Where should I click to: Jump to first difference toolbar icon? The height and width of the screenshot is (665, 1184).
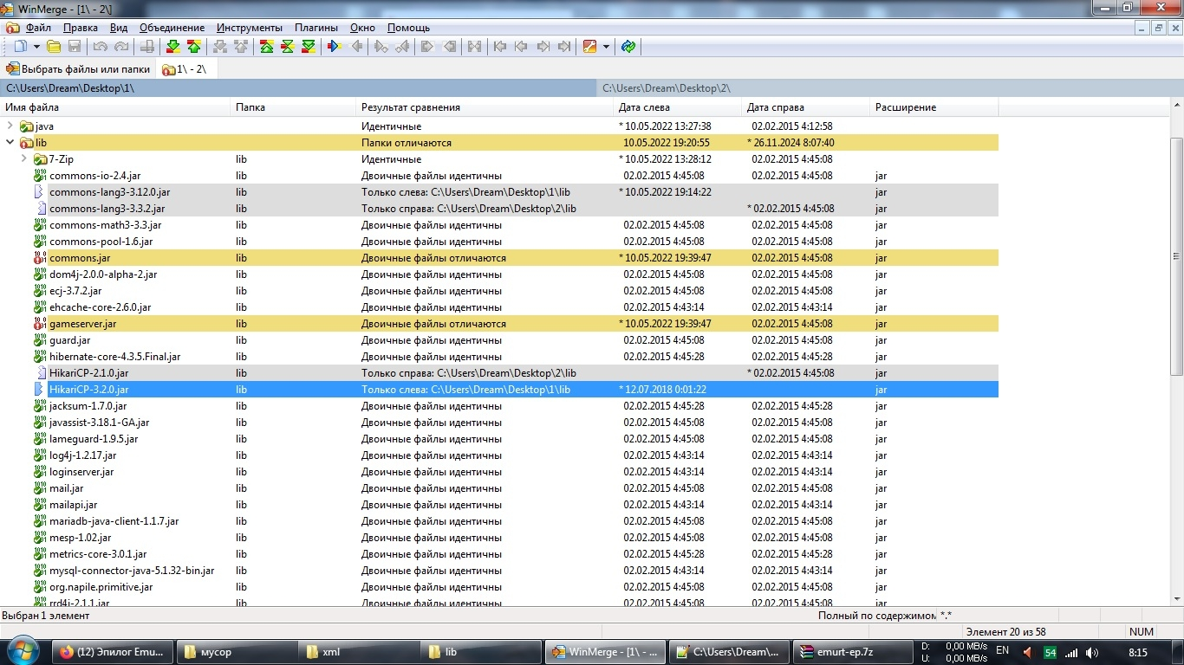point(267,47)
